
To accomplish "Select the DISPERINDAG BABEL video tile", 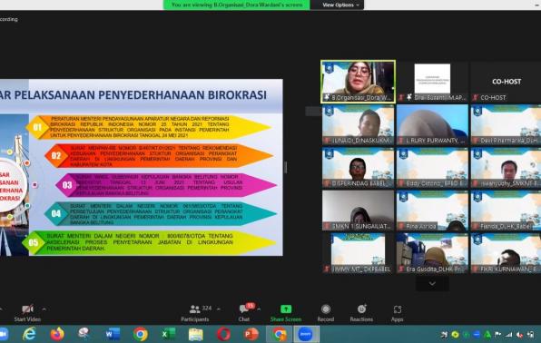I will tap(359, 168).
